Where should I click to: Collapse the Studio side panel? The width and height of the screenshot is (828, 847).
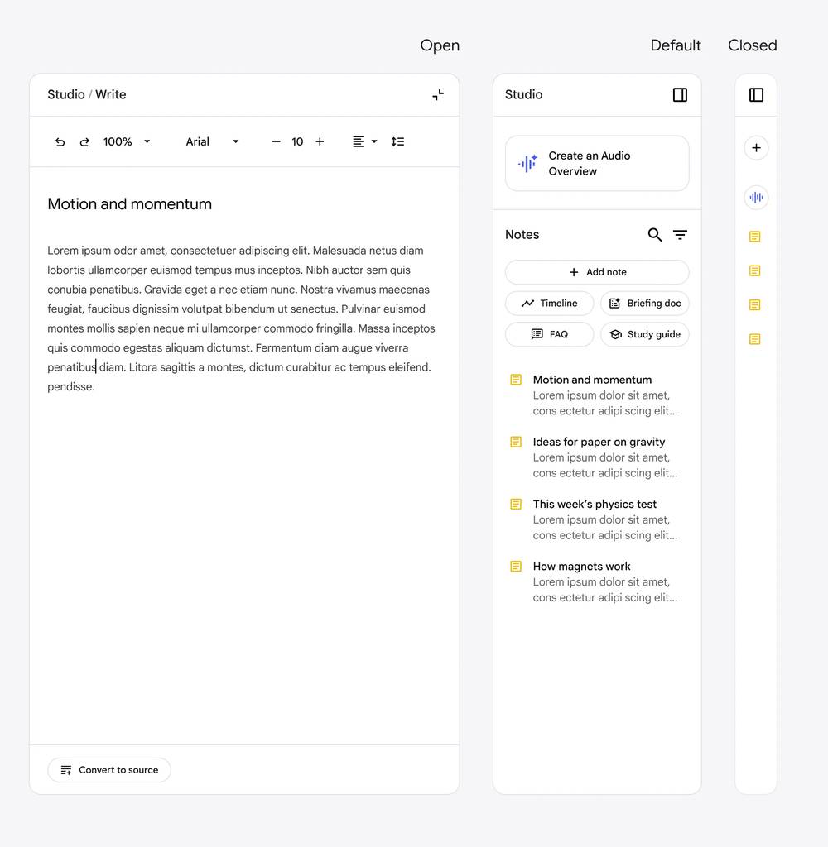click(680, 95)
